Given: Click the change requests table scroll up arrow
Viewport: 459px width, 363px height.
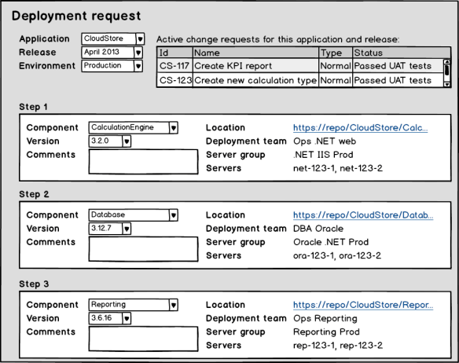Looking at the screenshot, I should pyautogui.click(x=446, y=62).
